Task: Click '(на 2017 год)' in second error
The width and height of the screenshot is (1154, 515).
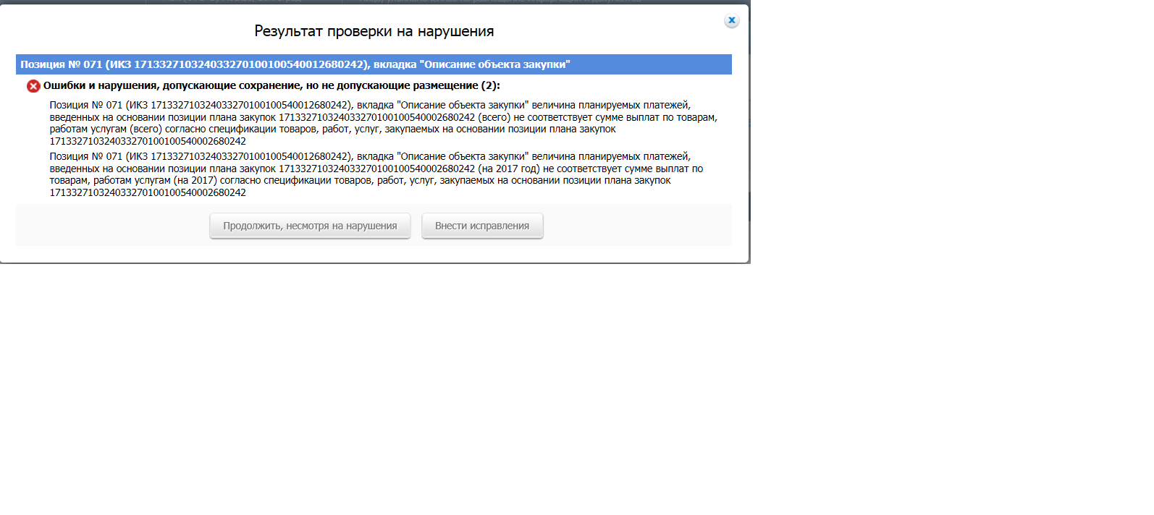Action: point(509,169)
